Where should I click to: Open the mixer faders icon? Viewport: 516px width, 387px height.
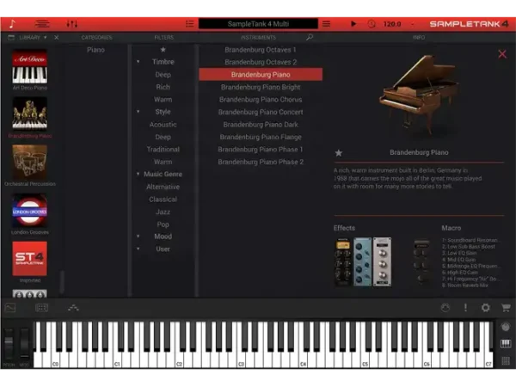71,24
